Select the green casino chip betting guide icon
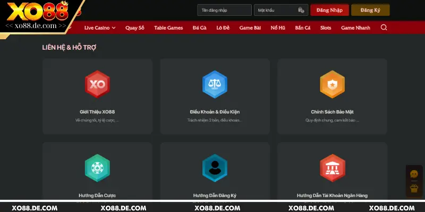This screenshot has height=212, width=425. [x=97, y=168]
